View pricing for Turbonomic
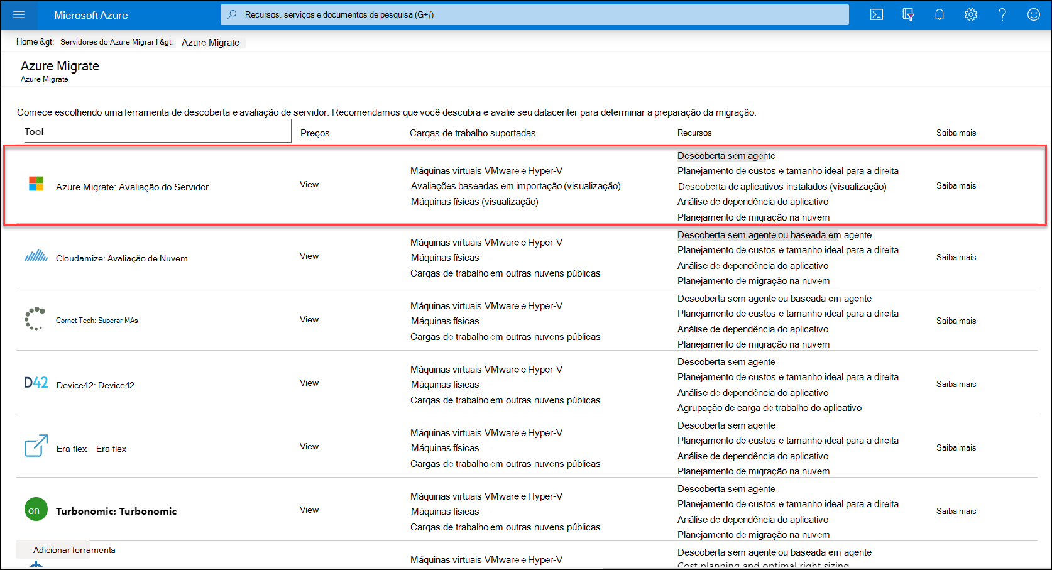The image size is (1052, 570). [x=309, y=510]
